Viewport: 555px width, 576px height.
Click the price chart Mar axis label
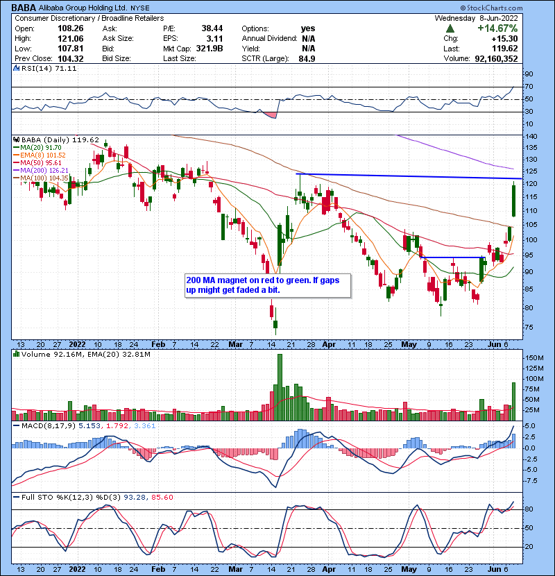[x=235, y=345]
